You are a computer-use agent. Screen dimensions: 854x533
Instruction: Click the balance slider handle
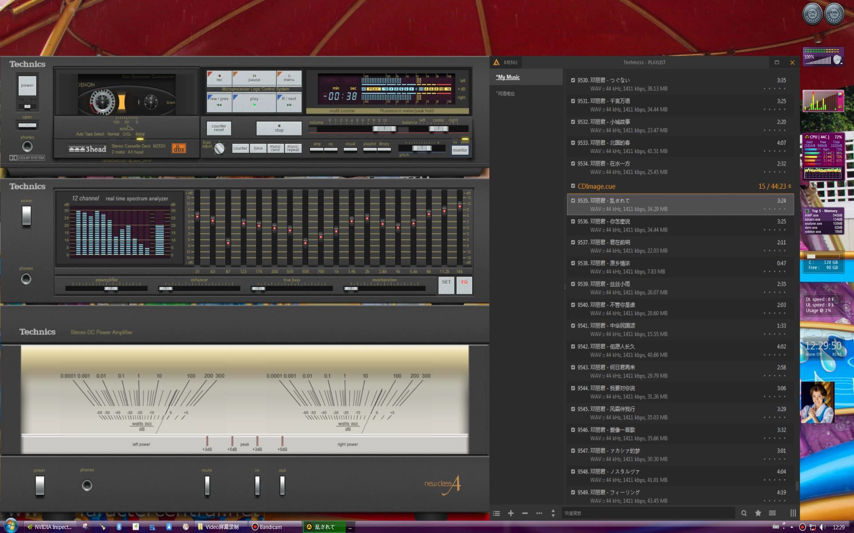[439, 129]
